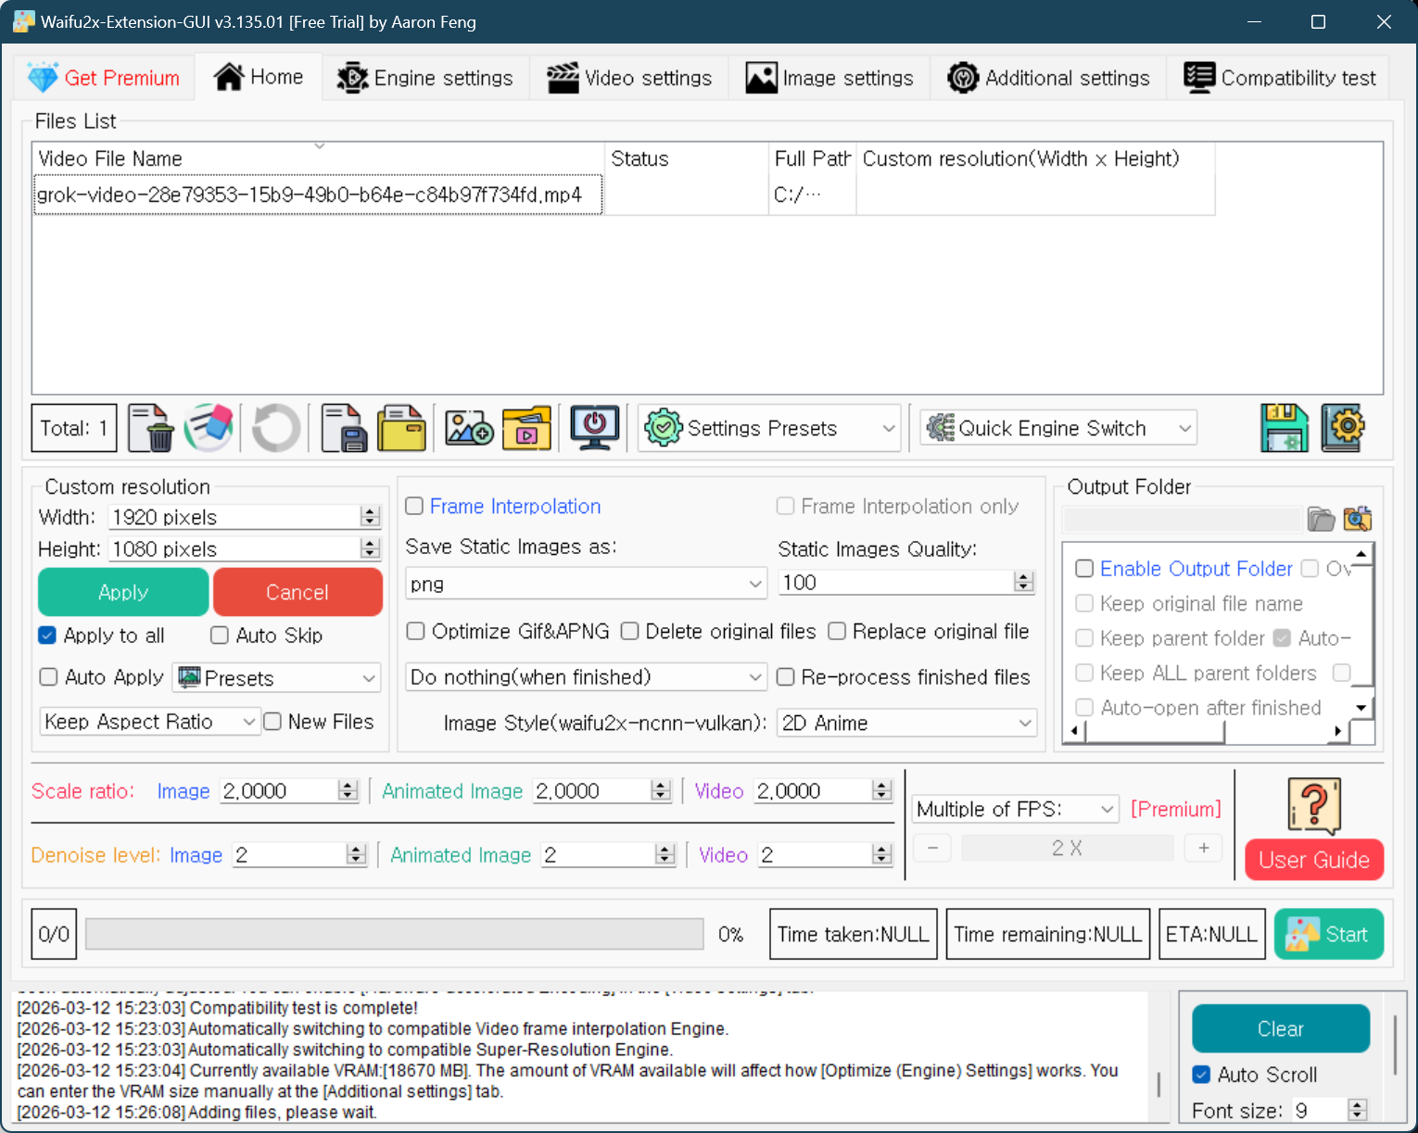Image resolution: width=1418 pixels, height=1133 pixels.
Task: Click the eraser icon to clear the list
Action: (x=209, y=428)
